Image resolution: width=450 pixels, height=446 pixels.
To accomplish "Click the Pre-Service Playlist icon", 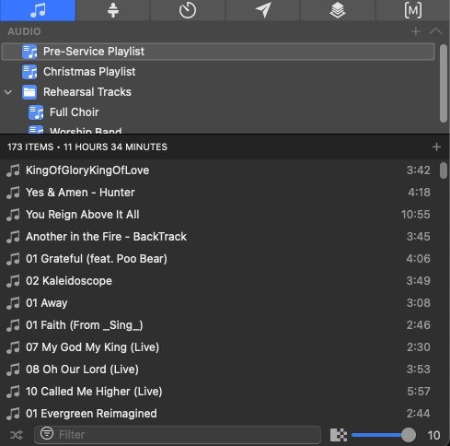I will click(x=29, y=52).
